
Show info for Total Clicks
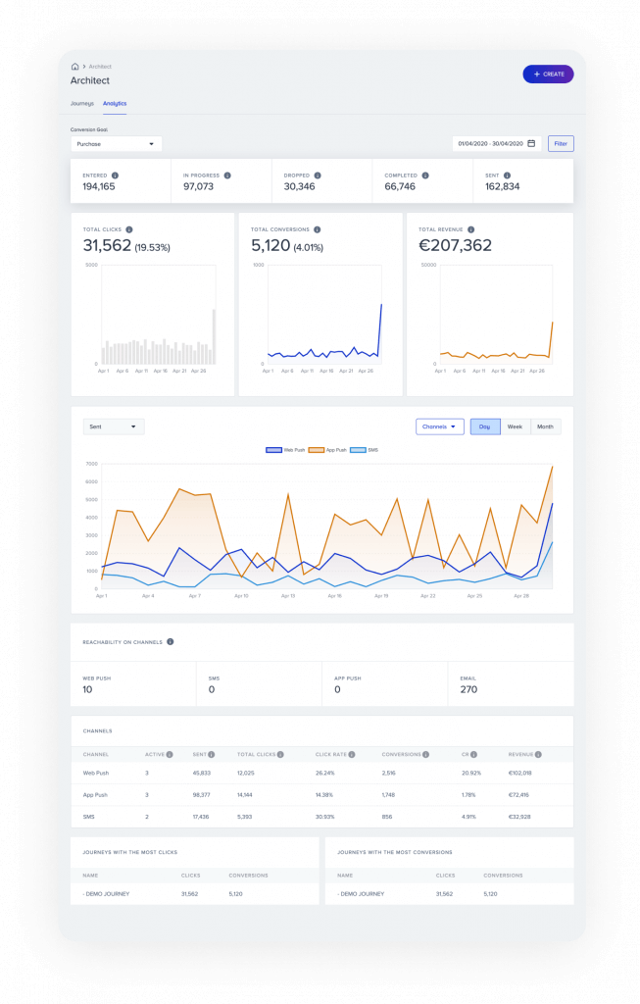pyautogui.click(x=129, y=229)
